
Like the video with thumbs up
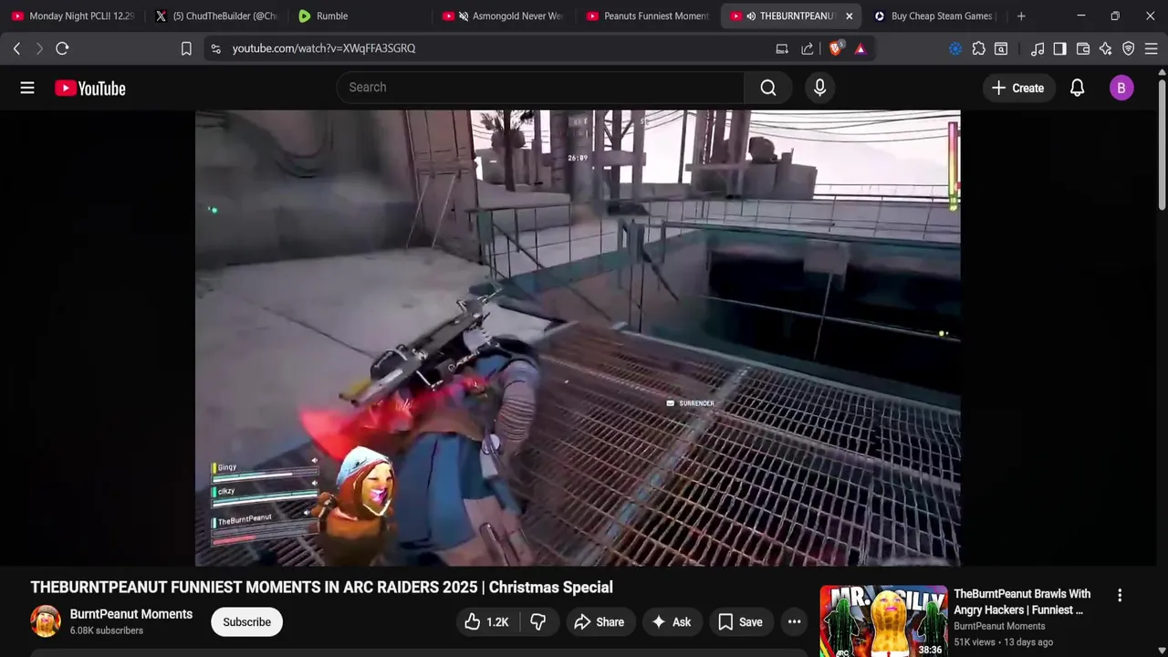486,621
